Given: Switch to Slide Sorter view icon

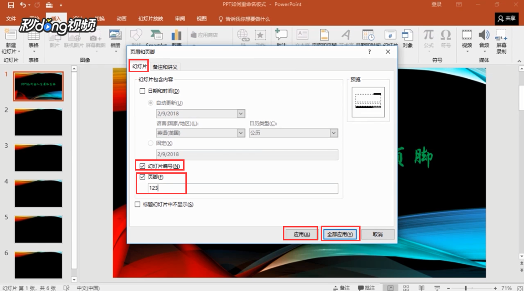Looking at the screenshot, I should coord(406,288).
